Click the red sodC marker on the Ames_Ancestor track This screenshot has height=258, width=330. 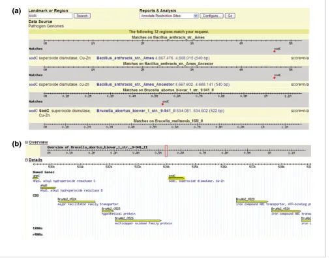[275, 78]
